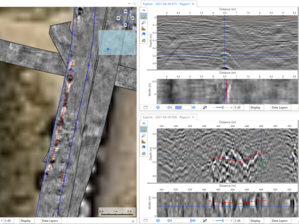Toggle the gain curve grid icon in top panel
The image size is (299, 224).
205,108
